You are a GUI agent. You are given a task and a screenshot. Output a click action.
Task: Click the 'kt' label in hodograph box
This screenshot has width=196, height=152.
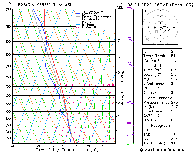tap(145, 11)
